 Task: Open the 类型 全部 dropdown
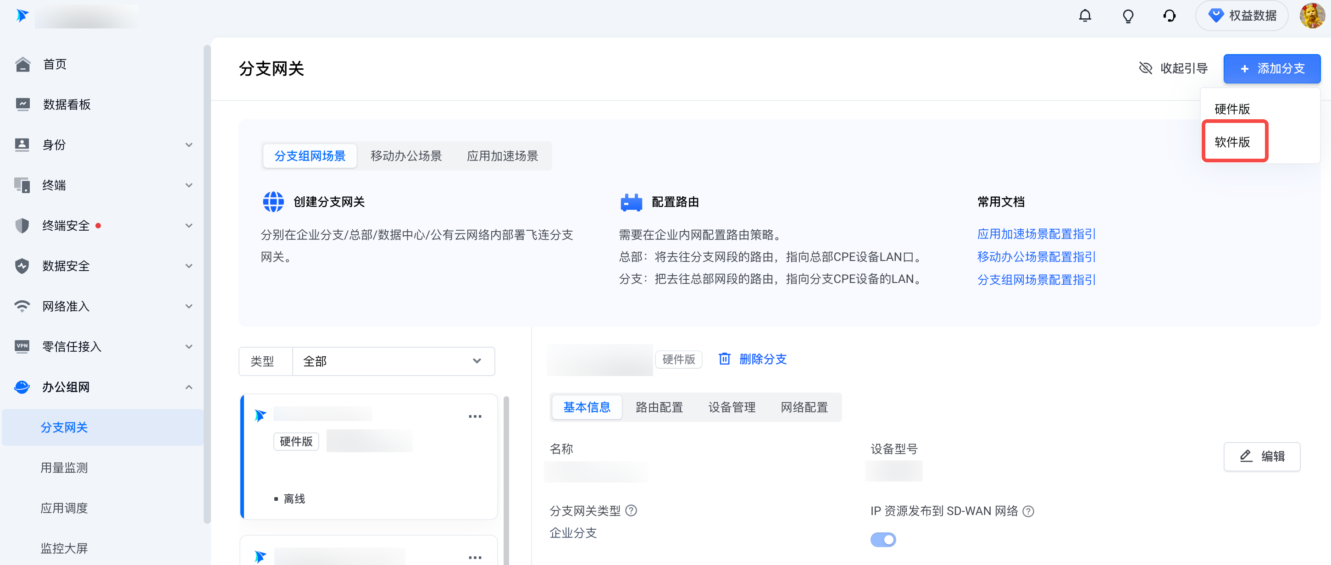point(393,361)
